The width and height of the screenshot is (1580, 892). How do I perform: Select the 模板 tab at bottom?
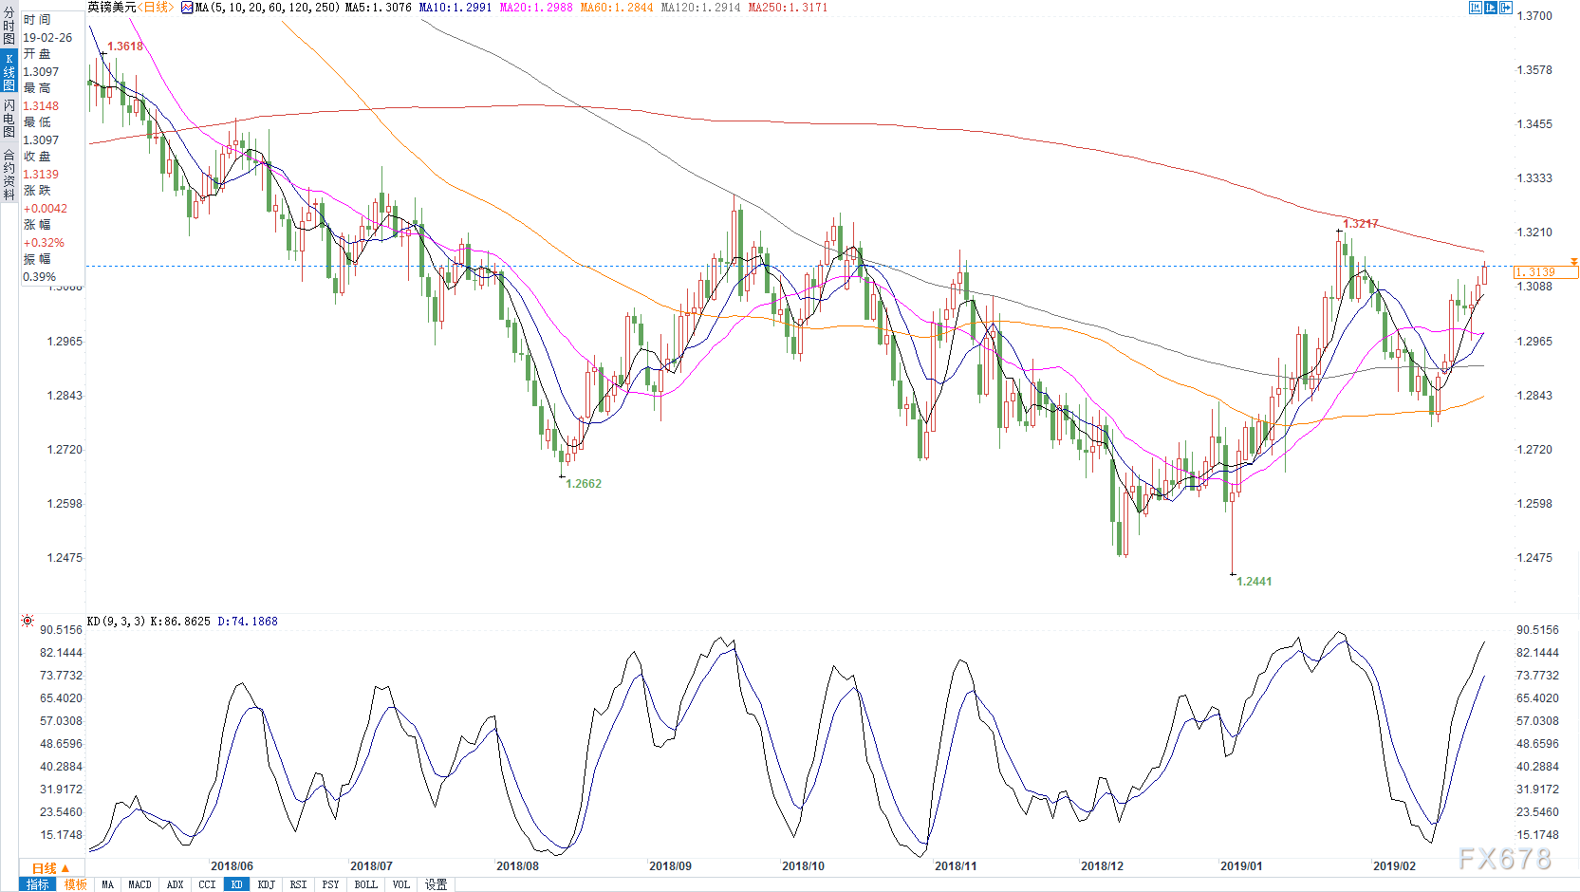click(75, 884)
